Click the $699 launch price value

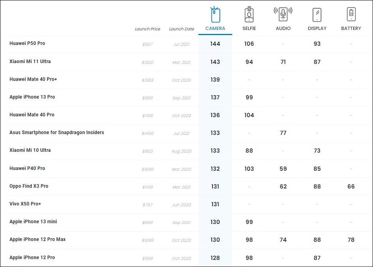pos(147,222)
